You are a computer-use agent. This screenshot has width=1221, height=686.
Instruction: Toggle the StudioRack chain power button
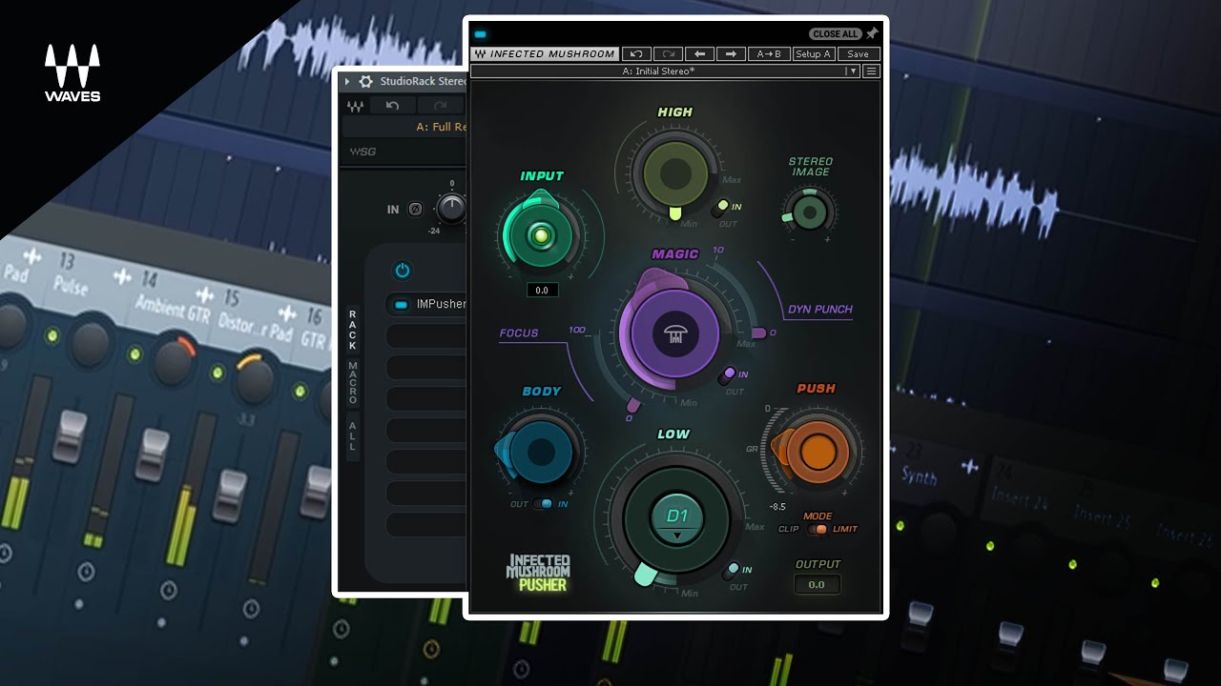[x=403, y=271]
